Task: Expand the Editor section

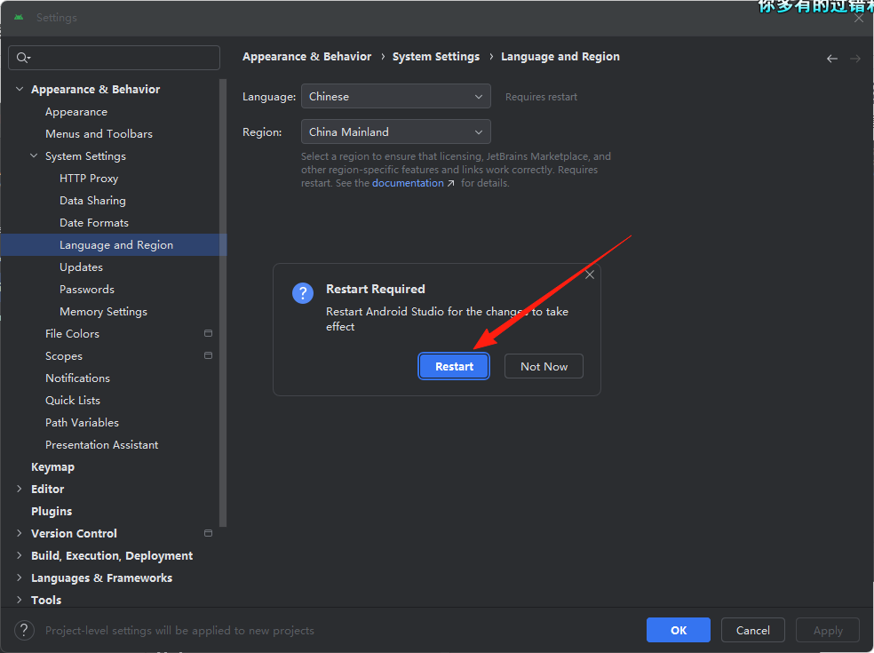Action: [x=20, y=489]
